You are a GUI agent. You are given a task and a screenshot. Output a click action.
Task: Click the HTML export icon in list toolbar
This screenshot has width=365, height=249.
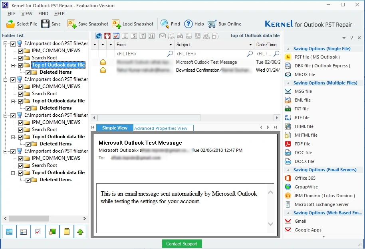point(206,36)
